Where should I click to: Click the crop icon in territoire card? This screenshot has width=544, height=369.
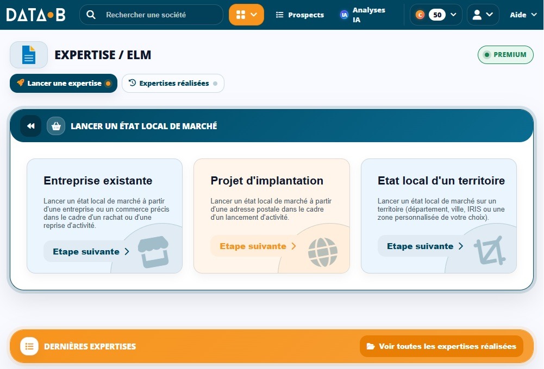[x=490, y=251]
